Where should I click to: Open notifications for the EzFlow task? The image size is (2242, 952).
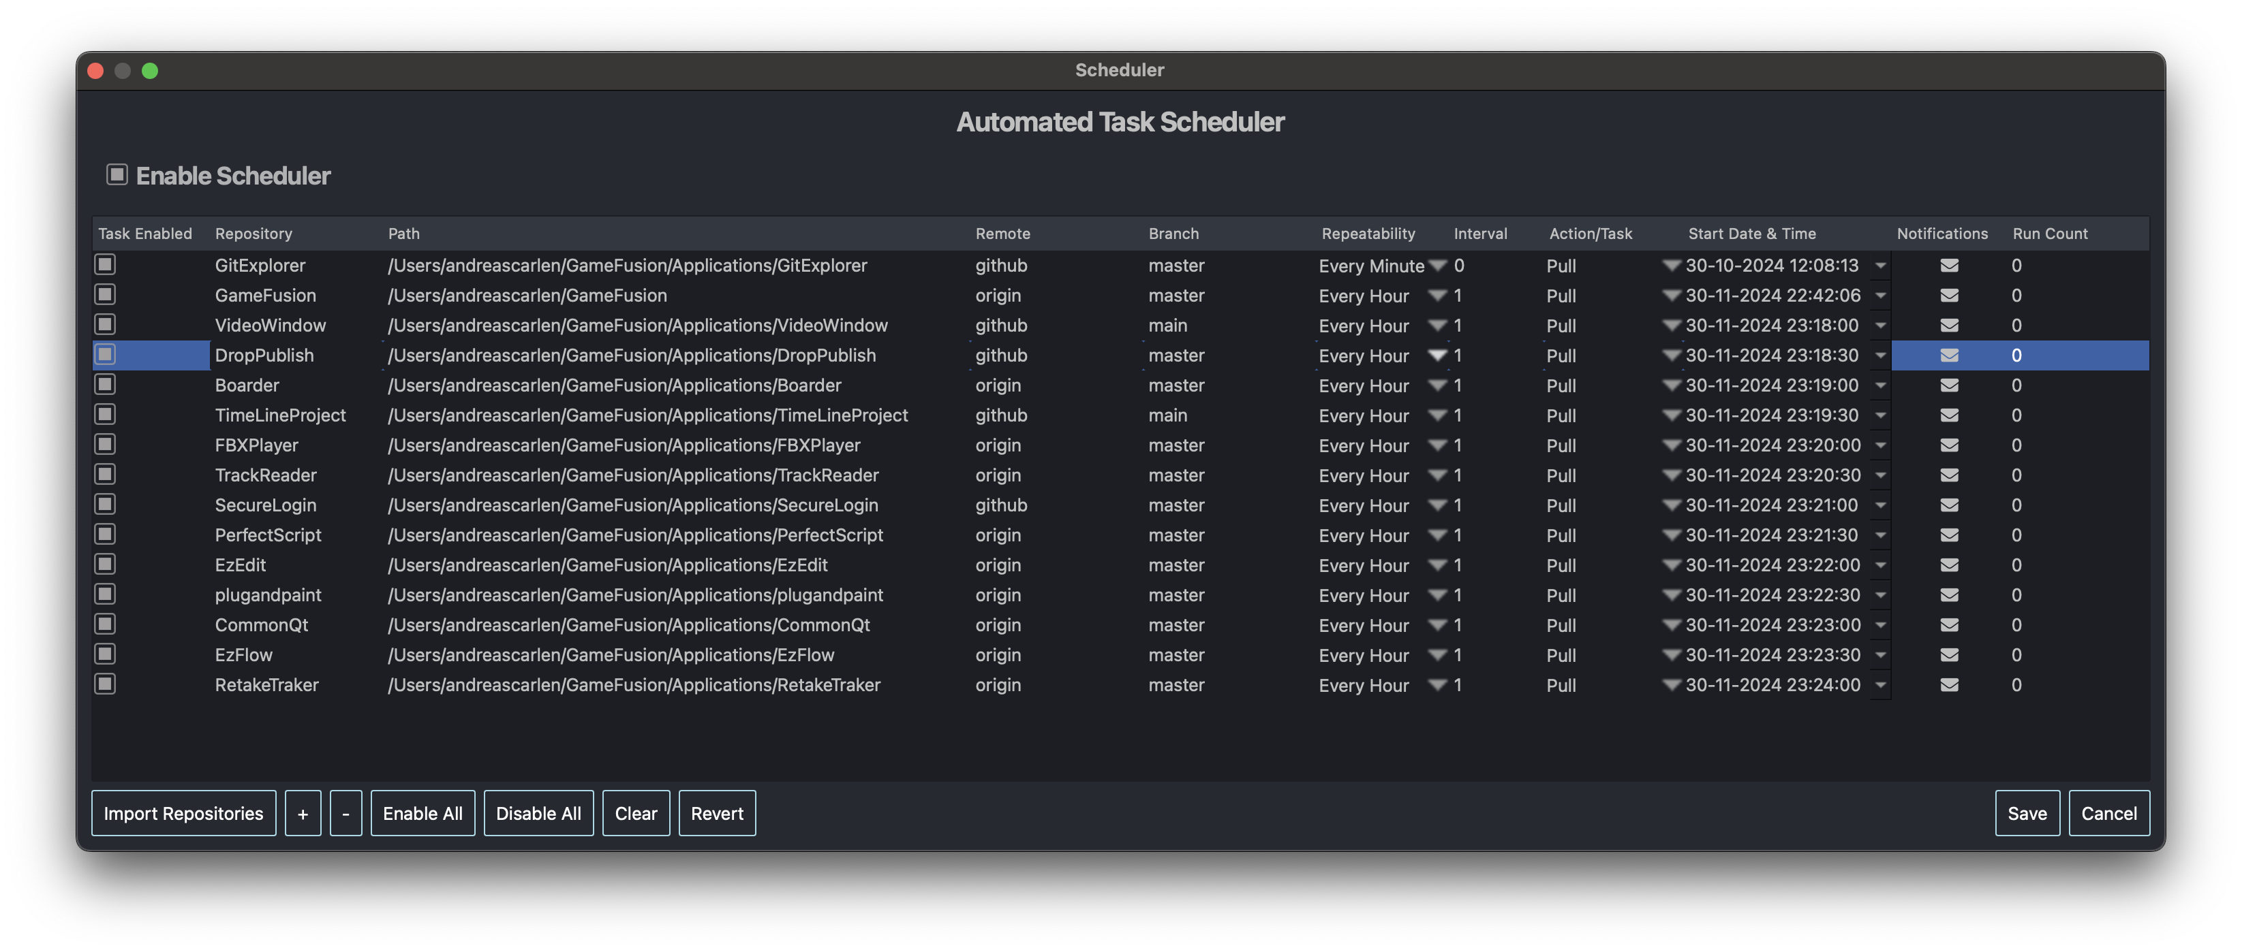1950,654
